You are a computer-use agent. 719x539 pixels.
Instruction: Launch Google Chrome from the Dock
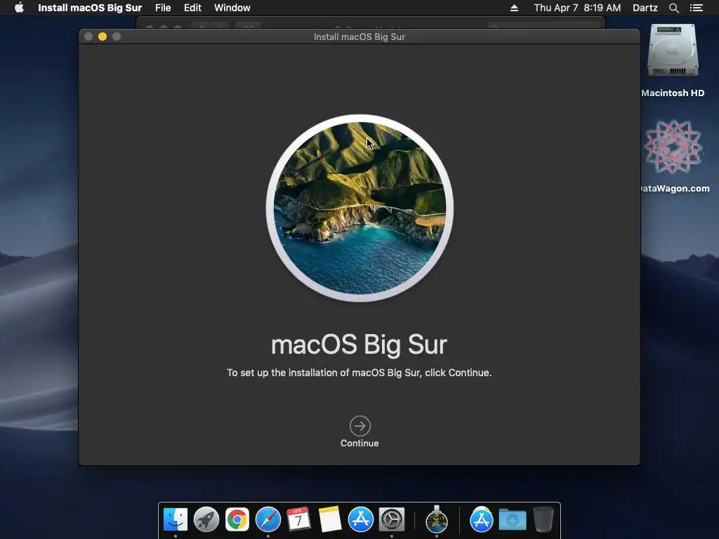[x=237, y=519]
